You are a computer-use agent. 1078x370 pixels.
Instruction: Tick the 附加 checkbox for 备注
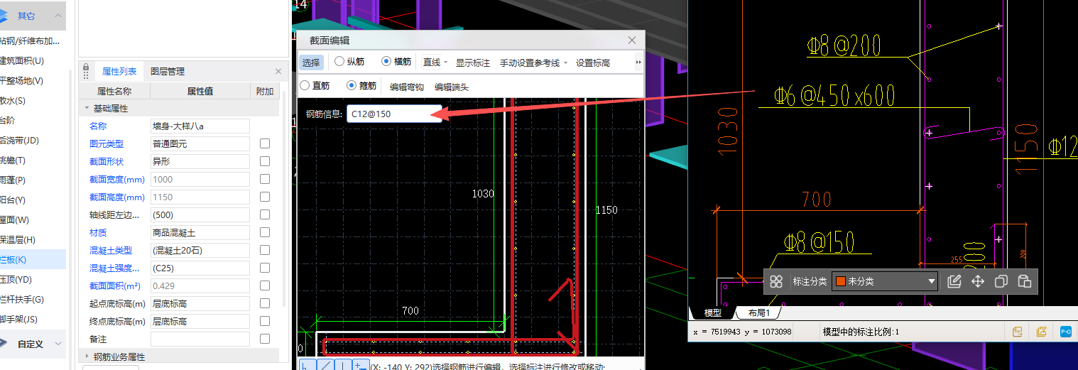pyautogui.click(x=265, y=339)
